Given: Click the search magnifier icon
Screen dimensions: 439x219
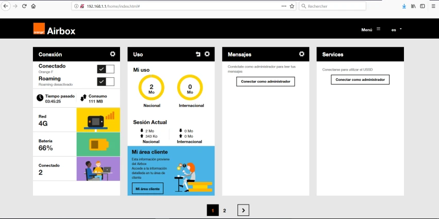Looking at the screenshot, I should click(x=303, y=6).
